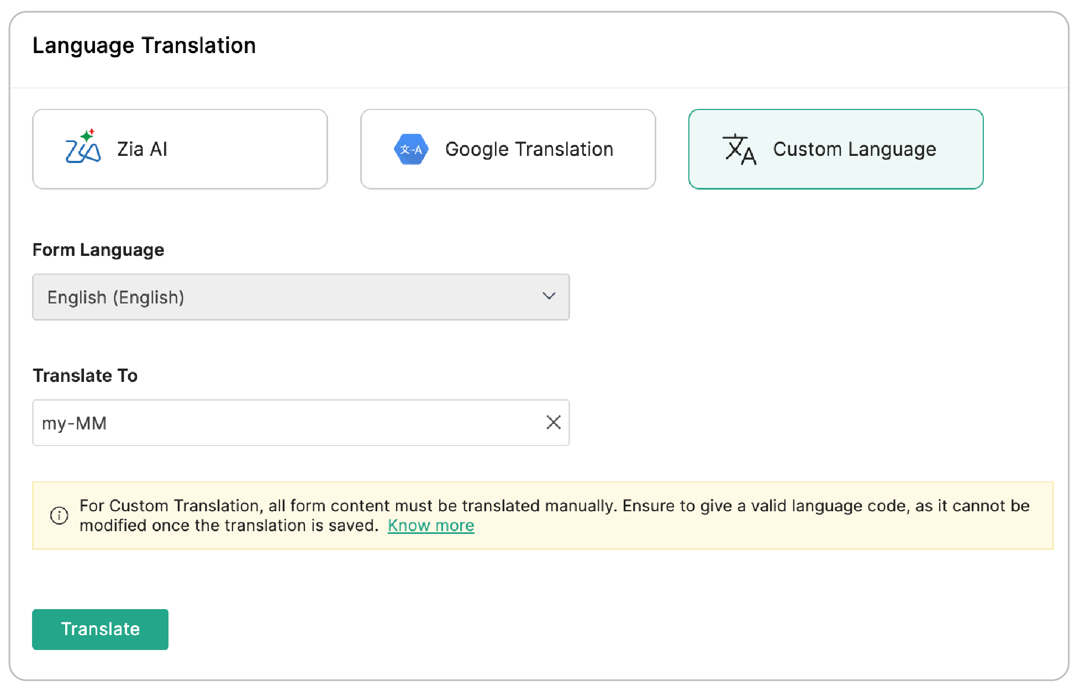Click the Zia AI logo icon

(x=83, y=147)
